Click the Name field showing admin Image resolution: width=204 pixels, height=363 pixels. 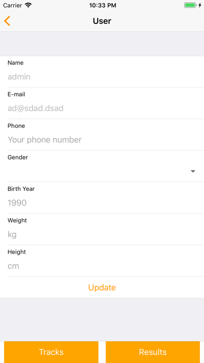tap(102, 77)
